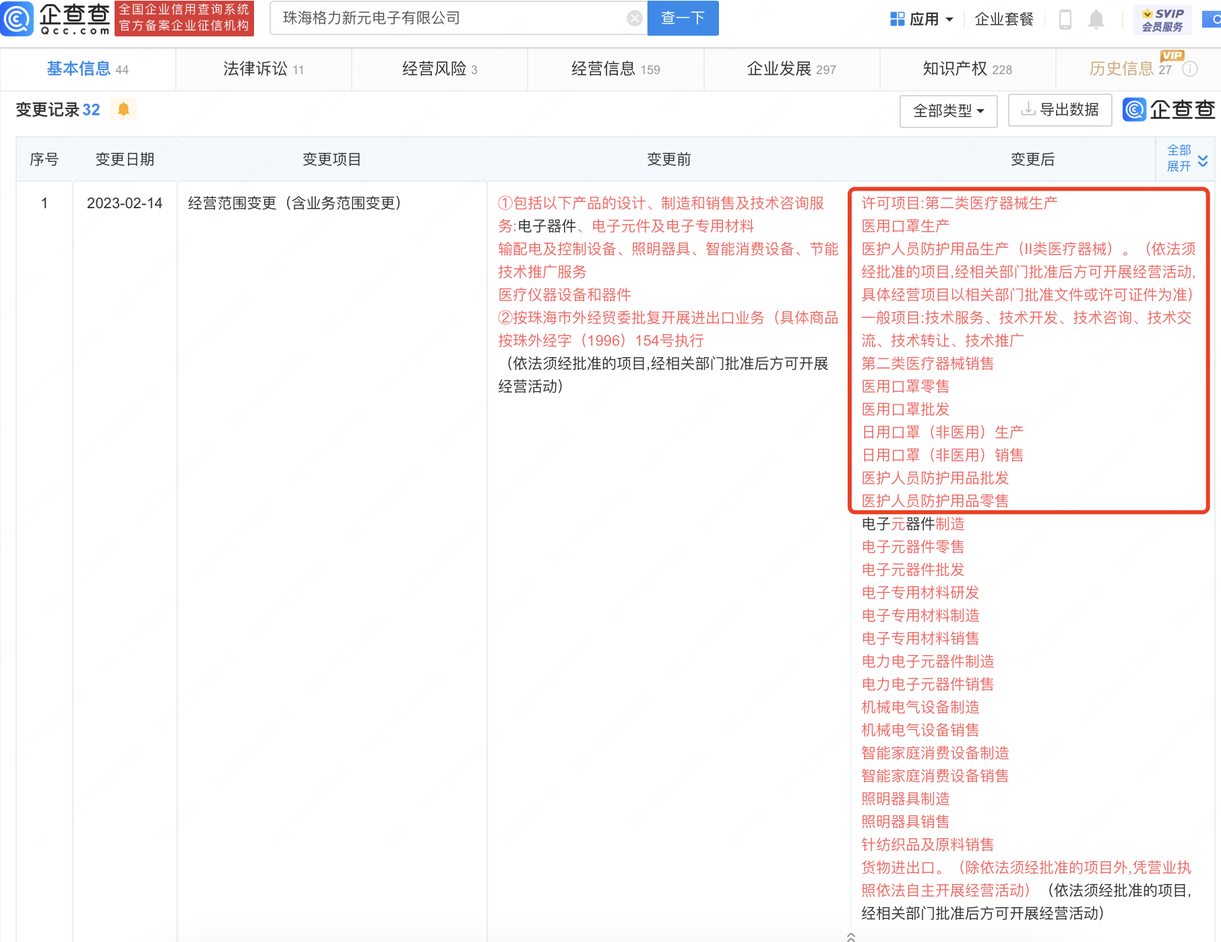Click the Qichacha logo icon
The height and width of the screenshot is (942, 1221).
(17, 18)
